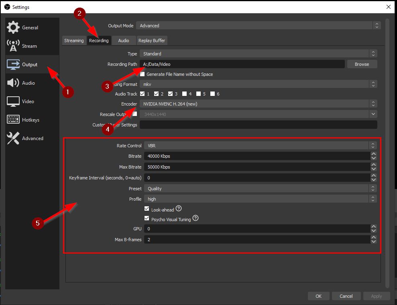Click Look-ahead help question mark icon
This screenshot has height=305, width=397.
pos(179,209)
